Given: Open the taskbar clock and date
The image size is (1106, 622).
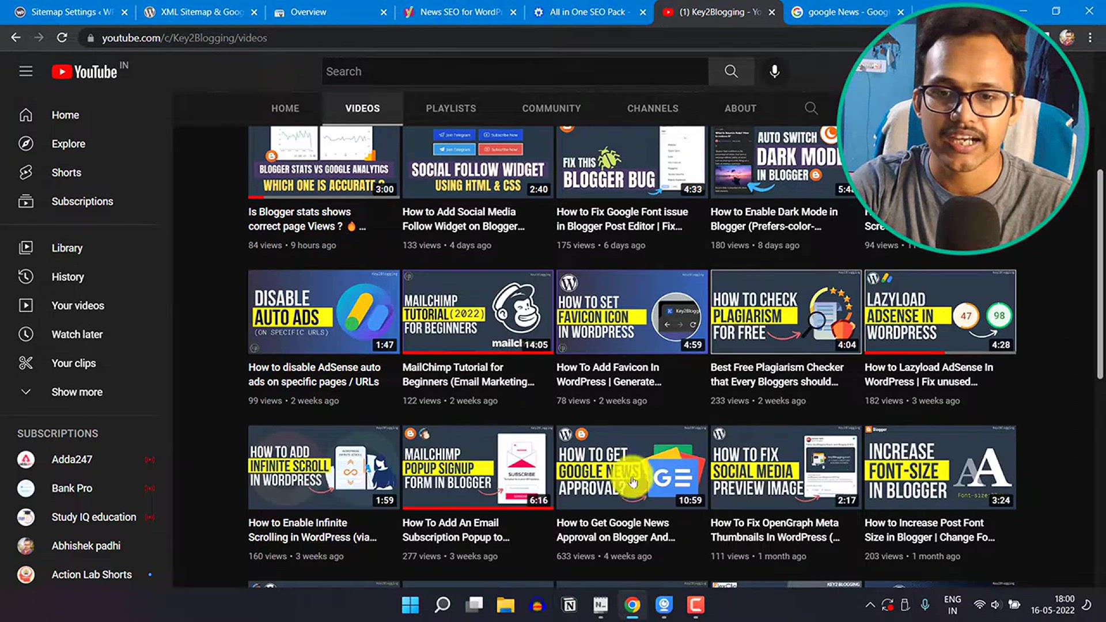Looking at the screenshot, I should point(1052,605).
